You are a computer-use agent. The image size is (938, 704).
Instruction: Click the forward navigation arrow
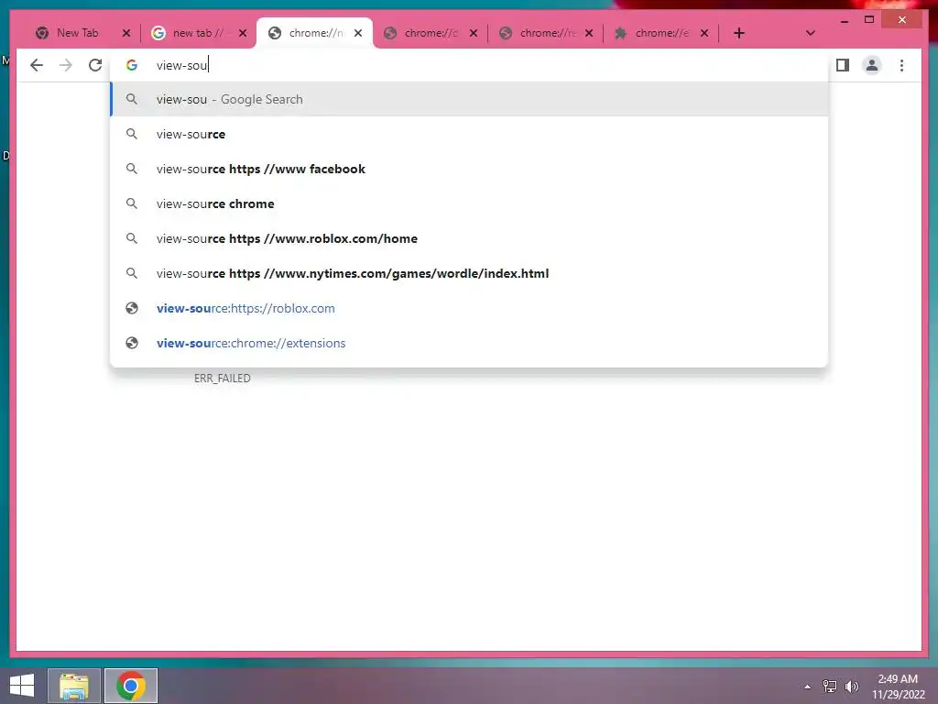point(66,65)
